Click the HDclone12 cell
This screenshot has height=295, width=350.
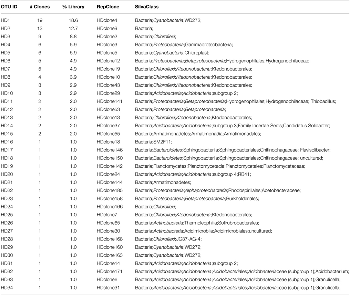(x=108, y=61)
